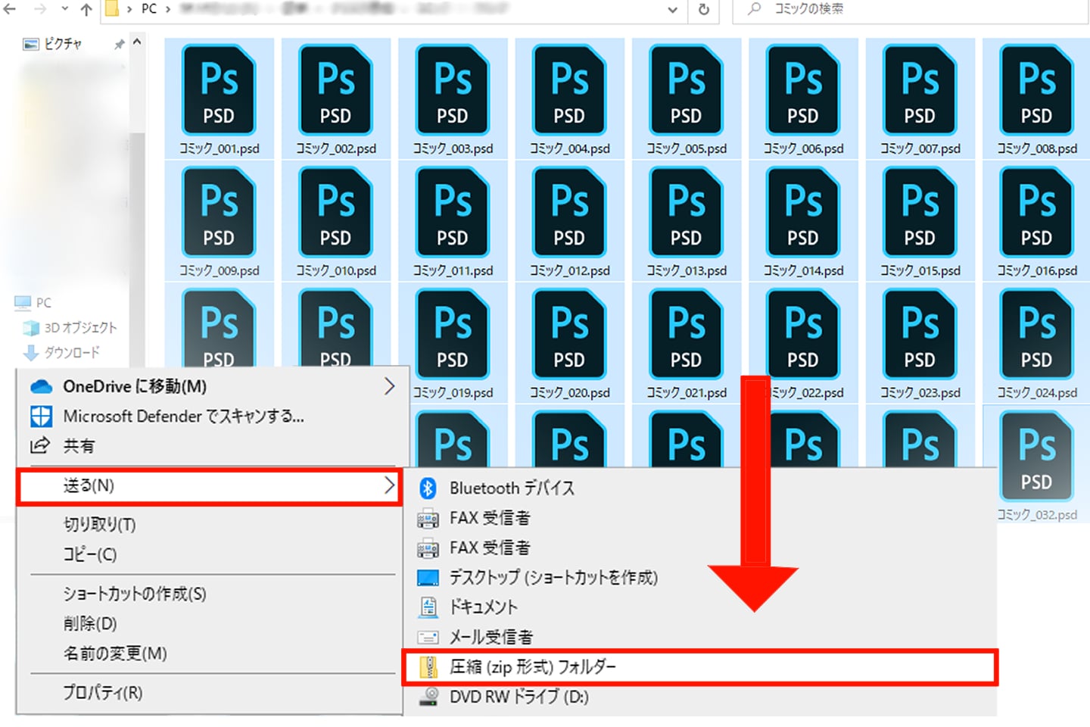Viewport: 1090px width, 727px height.
Task: Open プロパティ(R) from context menu
Action: tap(102, 692)
